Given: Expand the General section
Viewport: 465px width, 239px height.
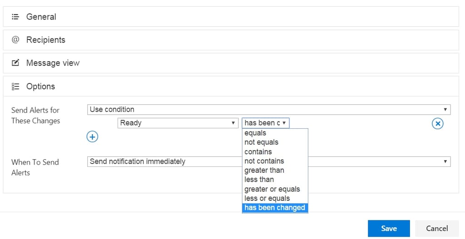Looking at the screenshot, I should tap(231, 17).
